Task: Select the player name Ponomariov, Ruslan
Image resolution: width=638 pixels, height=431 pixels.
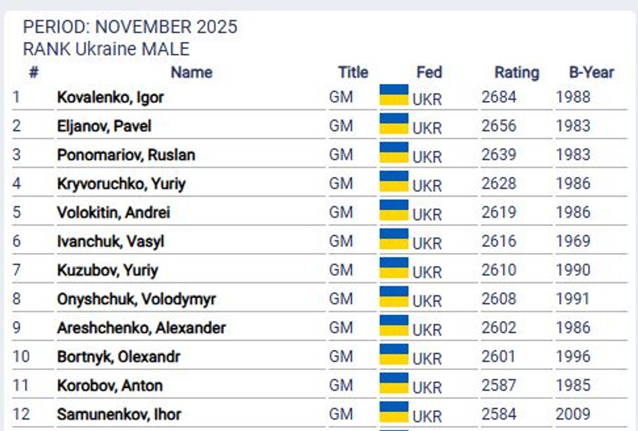Action: coord(126,155)
